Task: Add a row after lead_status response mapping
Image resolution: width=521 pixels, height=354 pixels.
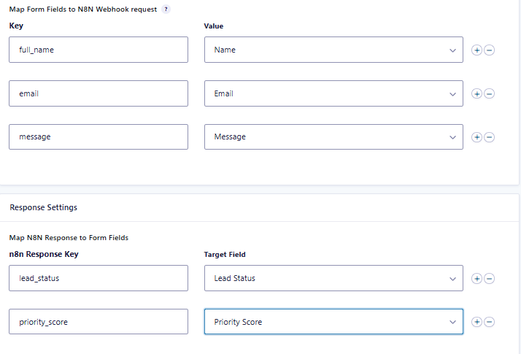Action: [476, 278]
